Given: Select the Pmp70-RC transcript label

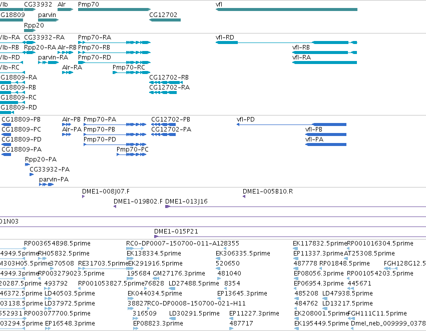Looking at the screenshot, I should [x=129, y=67].
